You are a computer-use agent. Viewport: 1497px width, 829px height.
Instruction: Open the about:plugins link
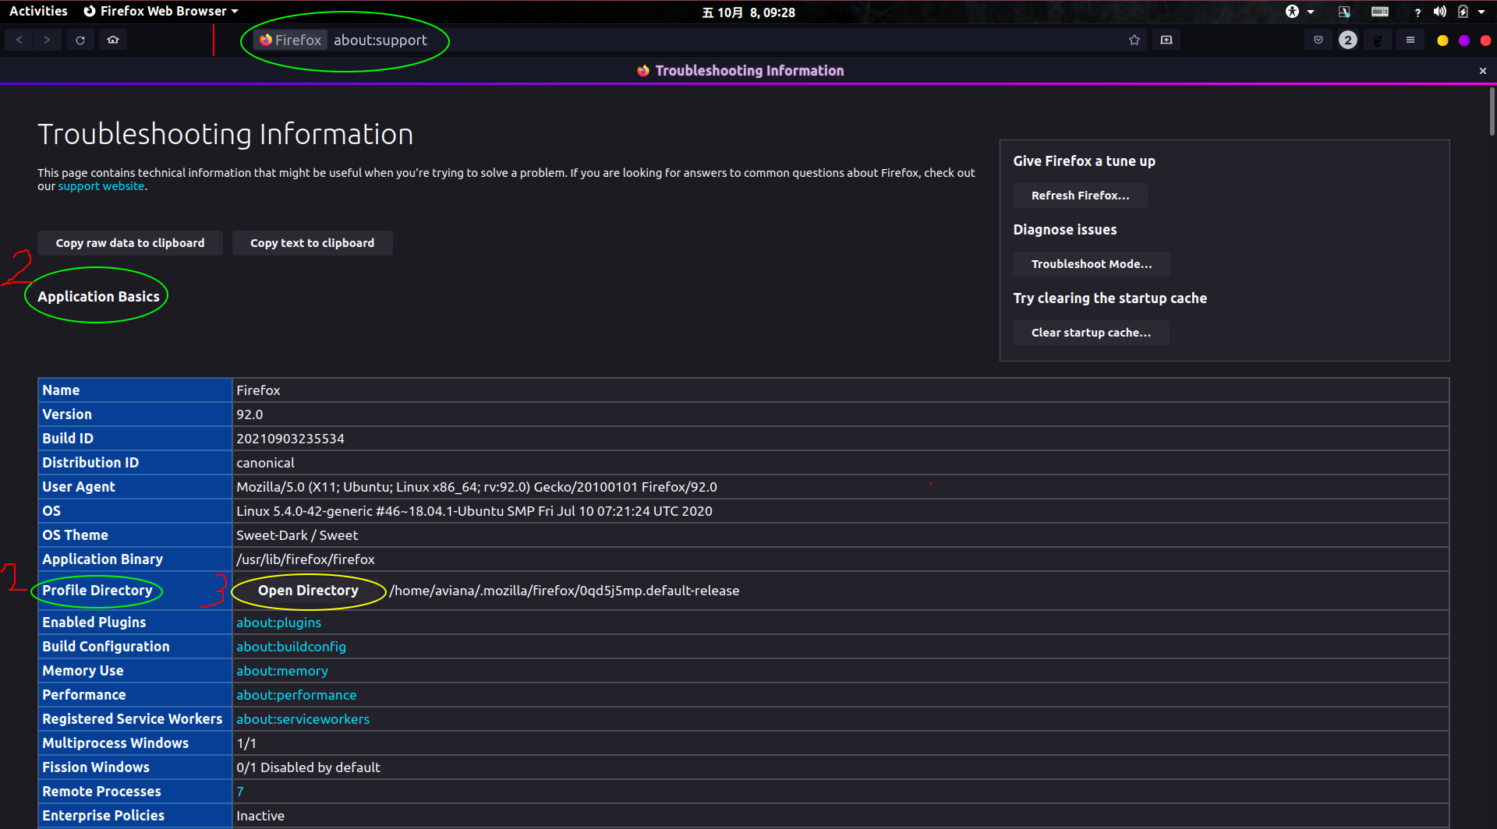tap(278, 623)
